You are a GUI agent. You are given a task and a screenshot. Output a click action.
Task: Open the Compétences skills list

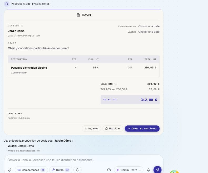31,170
